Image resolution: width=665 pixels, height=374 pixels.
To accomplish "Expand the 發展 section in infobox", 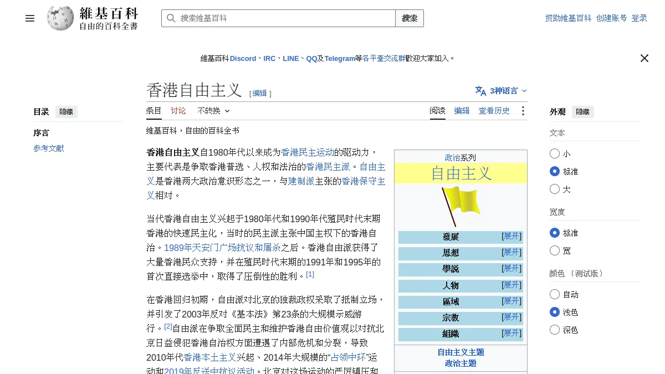I will [x=511, y=236].
